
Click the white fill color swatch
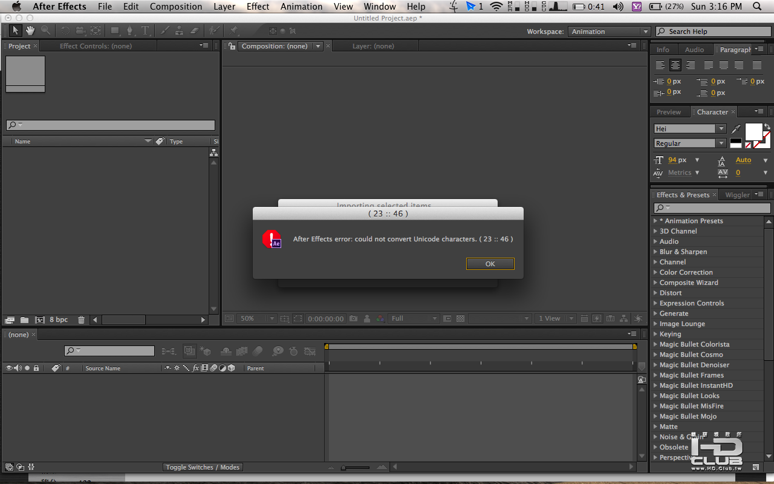pyautogui.click(x=753, y=131)
